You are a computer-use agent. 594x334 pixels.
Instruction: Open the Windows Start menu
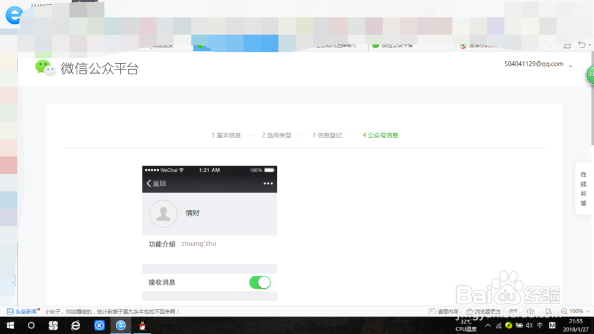point(10,325)
